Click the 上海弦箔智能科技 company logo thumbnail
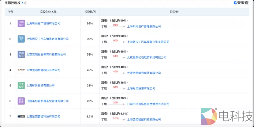Screen dimensions: 254x127 [21, 117]
